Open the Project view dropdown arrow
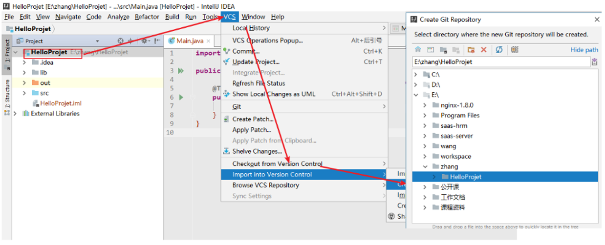Screen dimensions: 605x245 pyautogui.click(x=97, y=41)
